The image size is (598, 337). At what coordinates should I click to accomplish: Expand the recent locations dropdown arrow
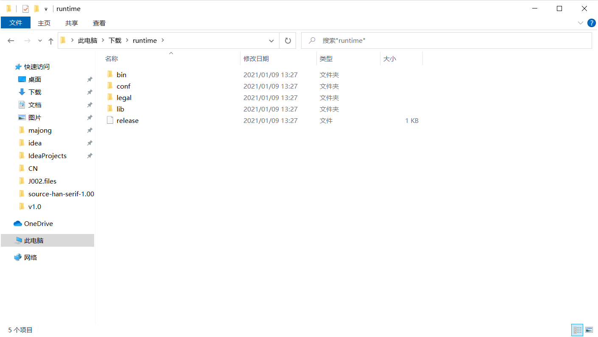[40, 41]
